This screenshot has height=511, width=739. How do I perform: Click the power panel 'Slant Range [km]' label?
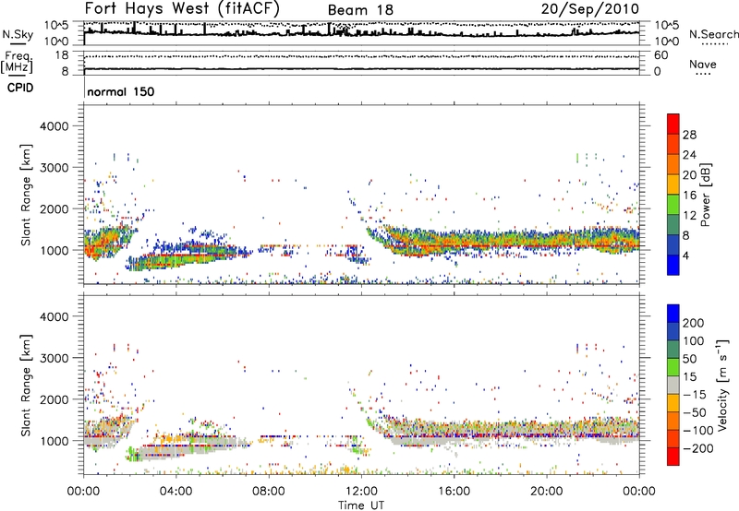(26, 195)
